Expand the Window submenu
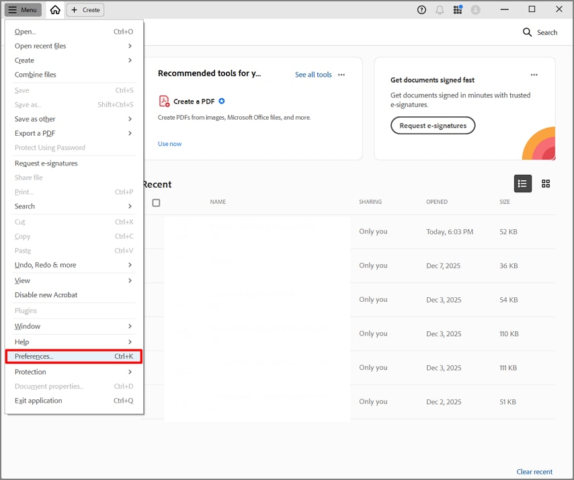The width and height of the screenshot is (574, 480). [x=74, y=326]
